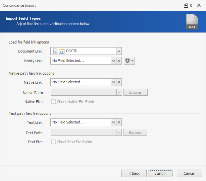
Task: Enable Check Text File Exists checkbox
Action: (53, 142)
